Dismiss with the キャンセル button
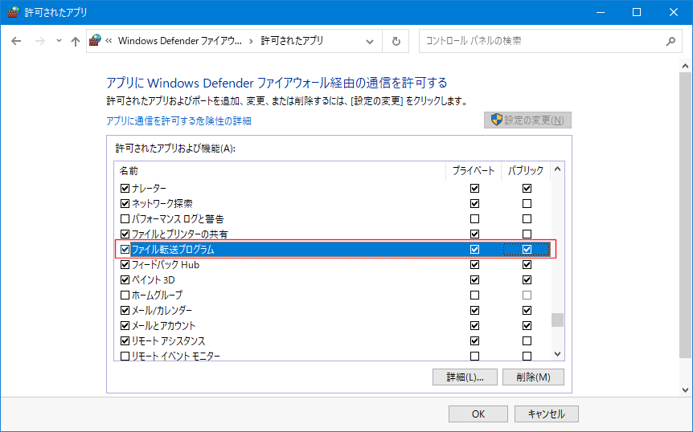693x432 pixels. 546,414
